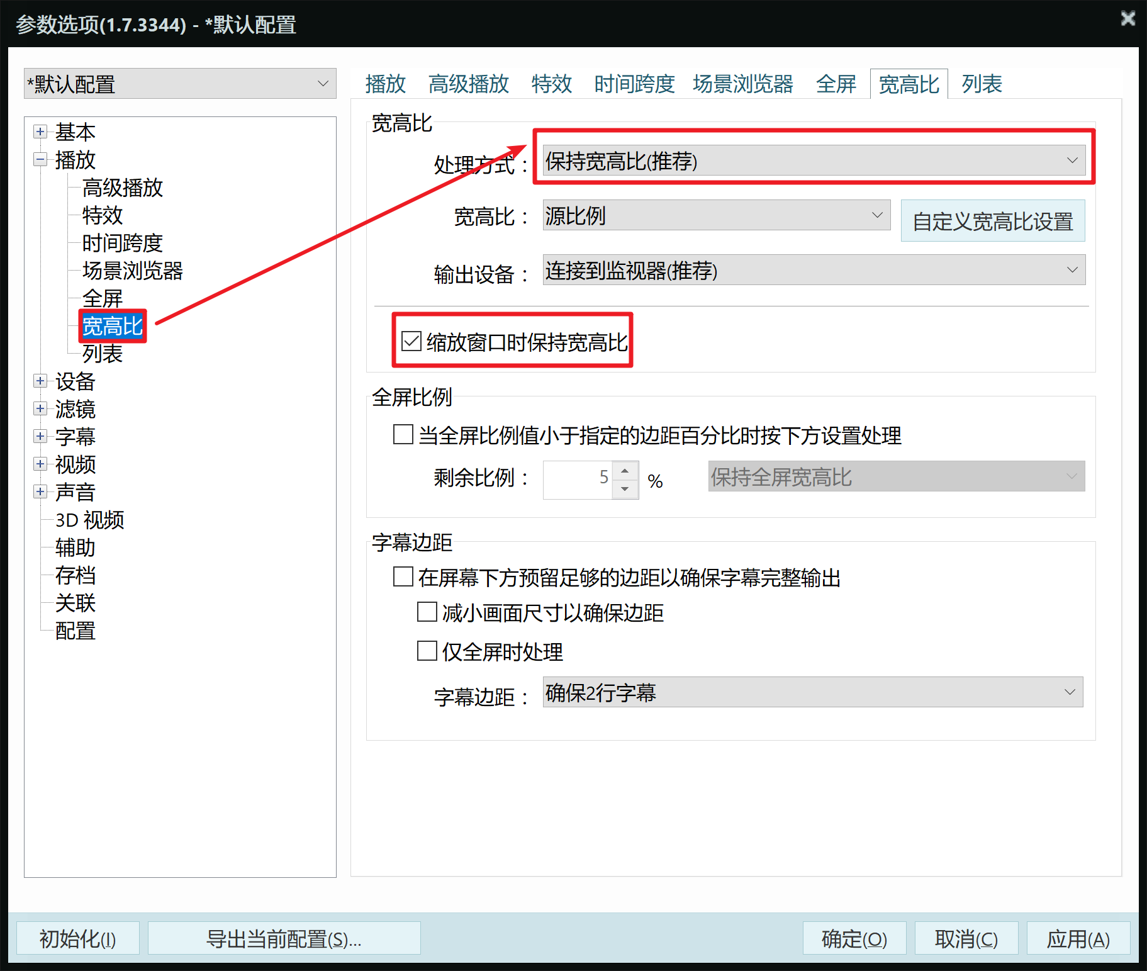1147x971 pixels.
Task: Expand the 滤镜 tree node
Action: [40, 409]
